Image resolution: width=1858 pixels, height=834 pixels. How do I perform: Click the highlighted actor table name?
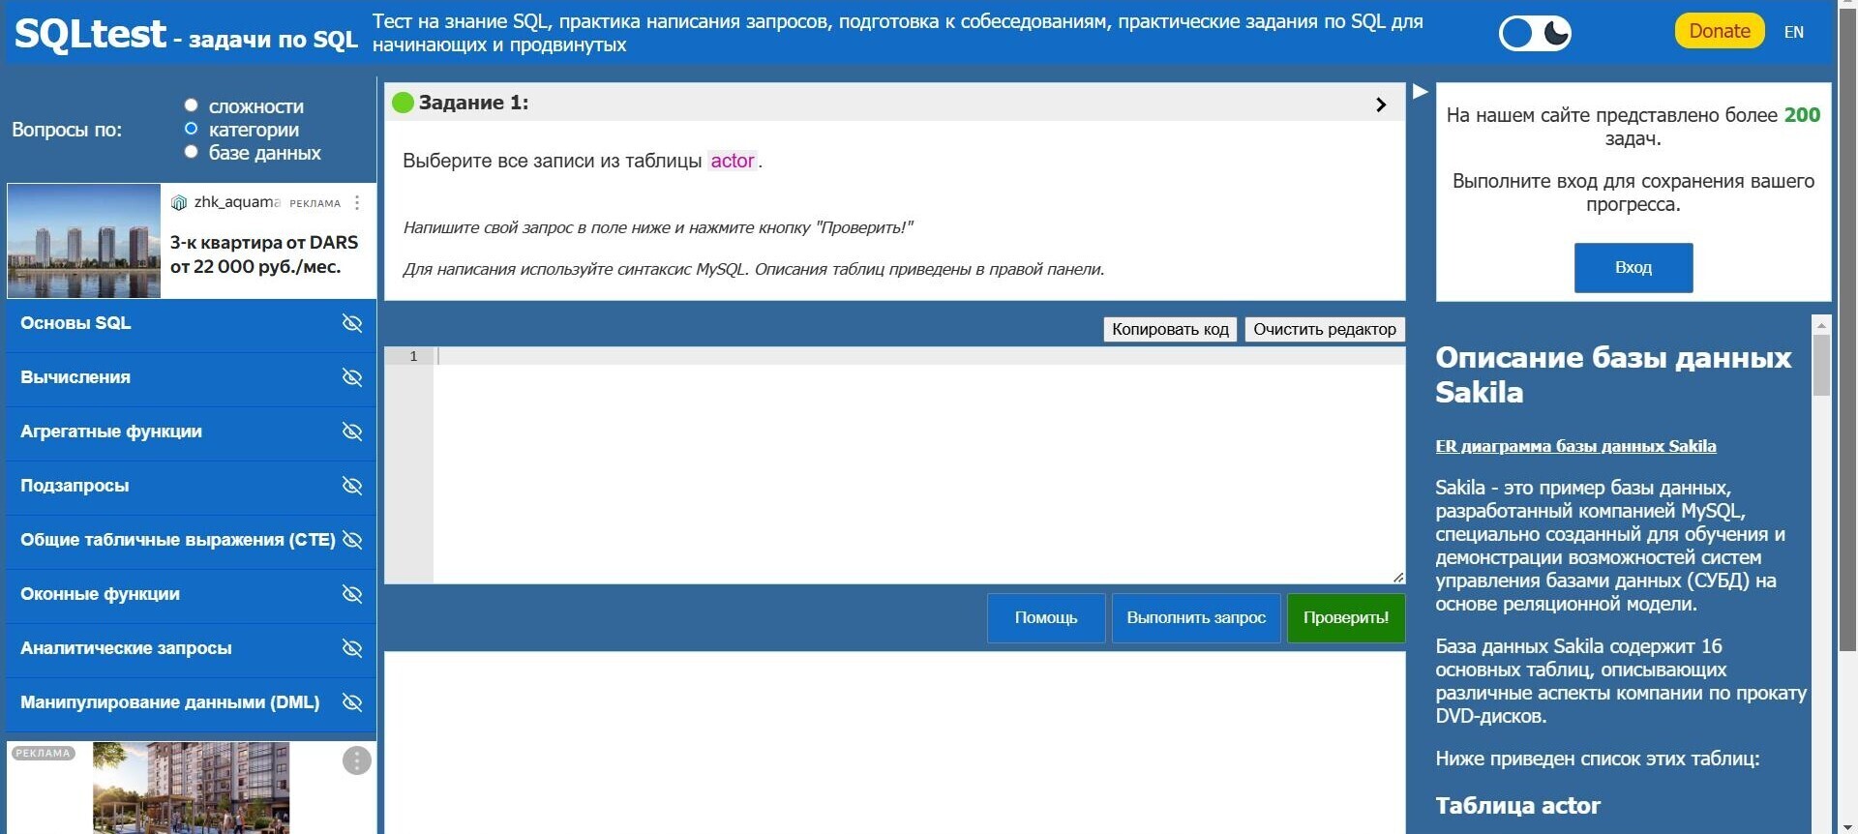point(733,161)
